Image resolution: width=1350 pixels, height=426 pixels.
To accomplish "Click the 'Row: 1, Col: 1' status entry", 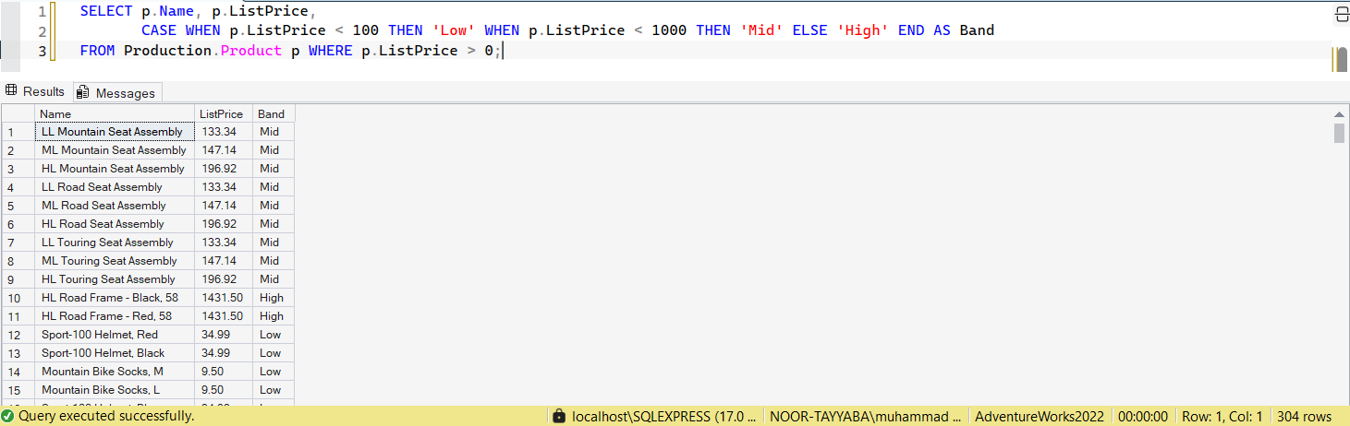I will 1222,416.
